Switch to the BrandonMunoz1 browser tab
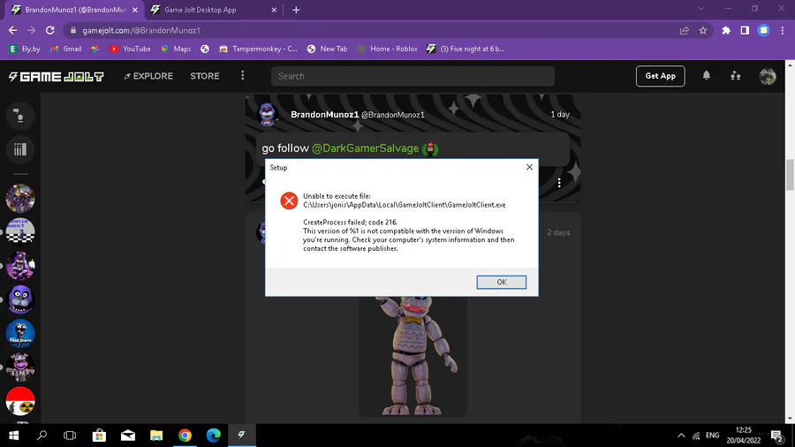795x447 pixels. point(76,10)
